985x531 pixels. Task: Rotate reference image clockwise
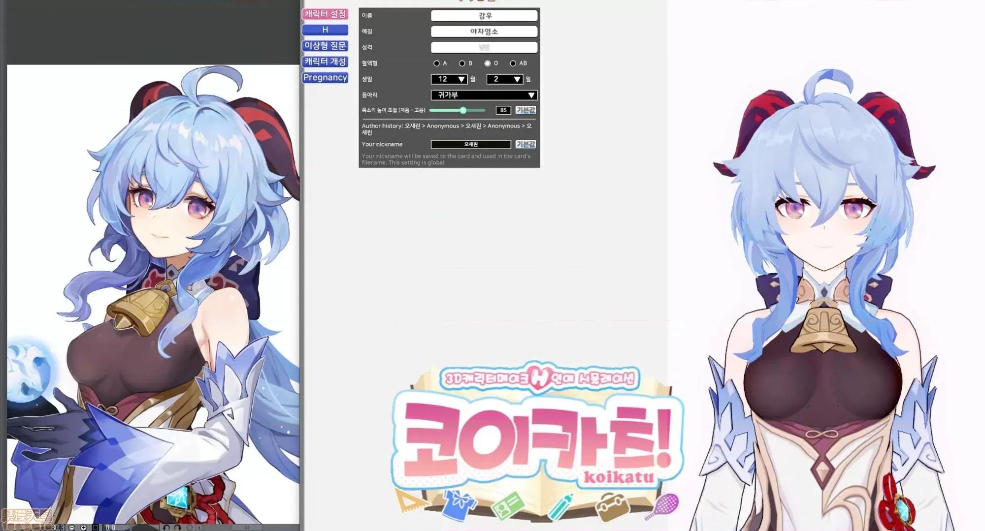(x=177, y=527)
